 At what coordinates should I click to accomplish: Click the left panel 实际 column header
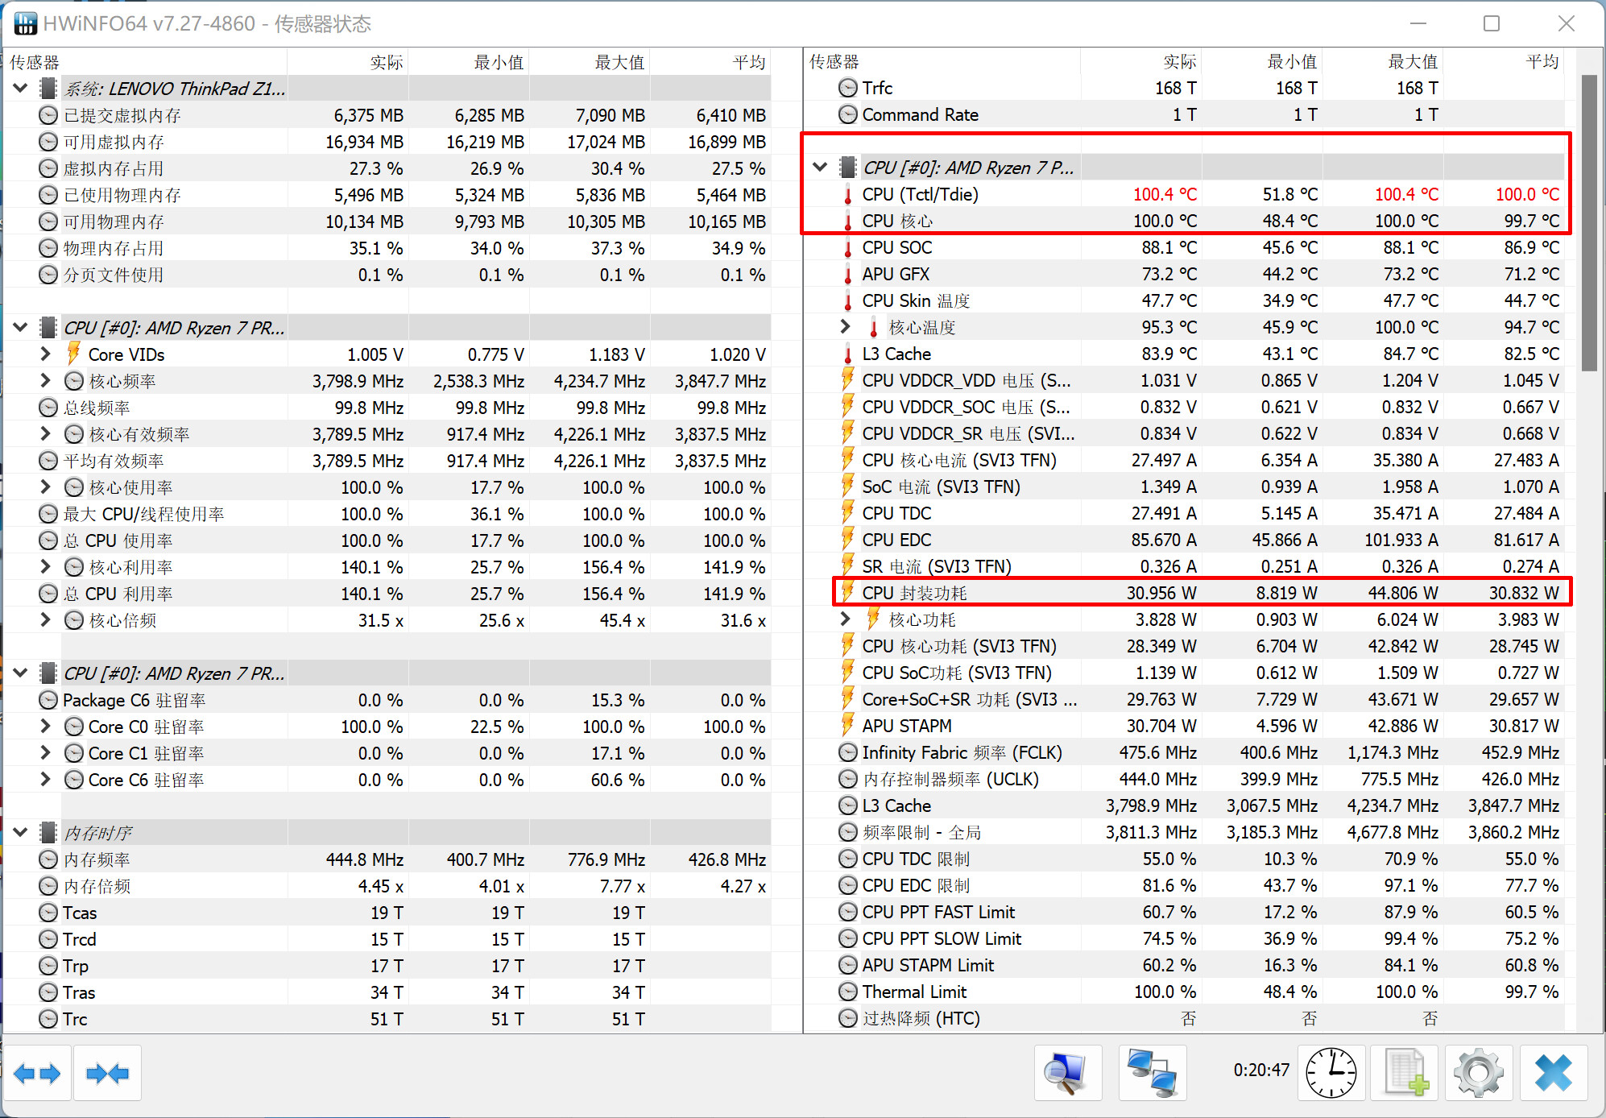(x=348, y=62)
